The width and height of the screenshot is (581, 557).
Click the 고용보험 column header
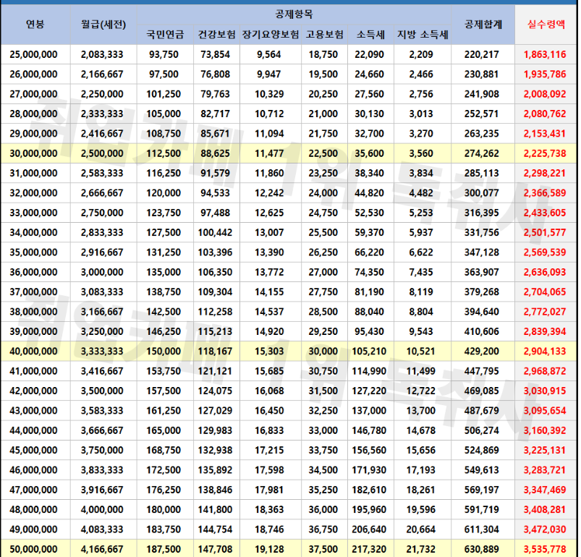(x=324, y=35)
